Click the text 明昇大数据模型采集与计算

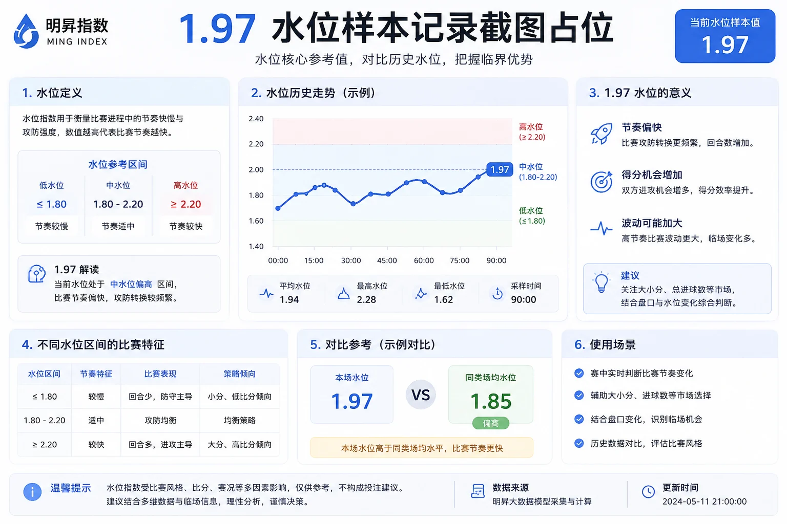[x=542, y=501]
